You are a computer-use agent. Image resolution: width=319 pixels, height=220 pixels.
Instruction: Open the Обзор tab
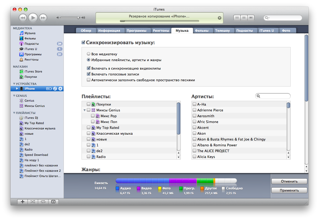[86, 31]
